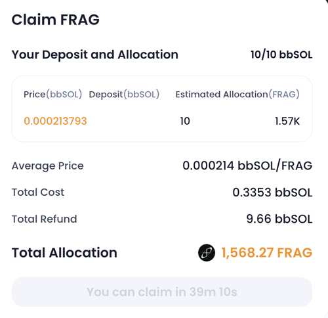Click the Claim FRAG title

[x=55, y=20]
